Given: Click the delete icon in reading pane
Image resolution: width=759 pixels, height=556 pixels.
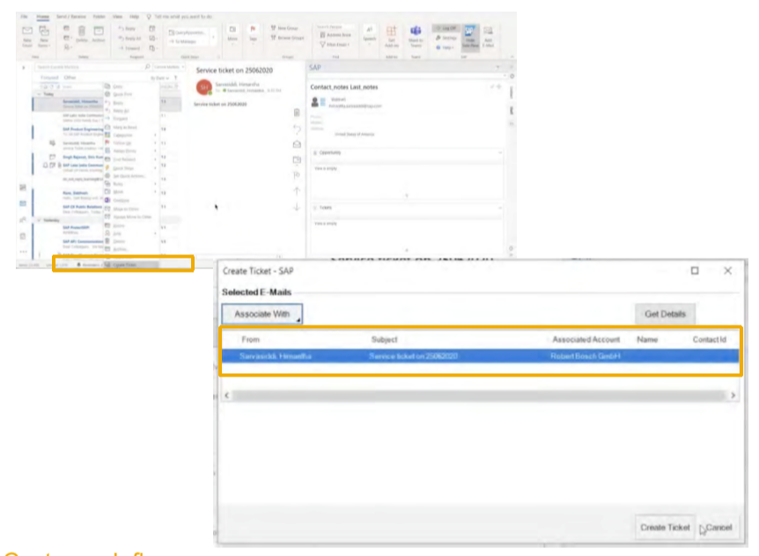Looking at the screenshot, I should point(297,113).
